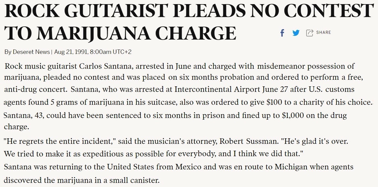
Task: Share the article via the Facebook icon
Action: pyautogui.click(x=282, y=33)
